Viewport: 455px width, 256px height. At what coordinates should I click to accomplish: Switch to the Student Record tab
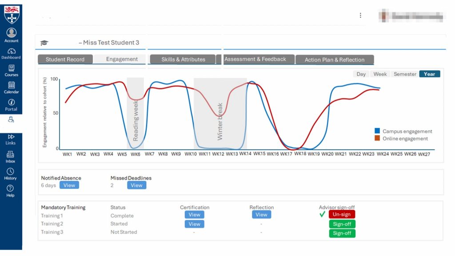pyautogui.click(x=65, y=60)
